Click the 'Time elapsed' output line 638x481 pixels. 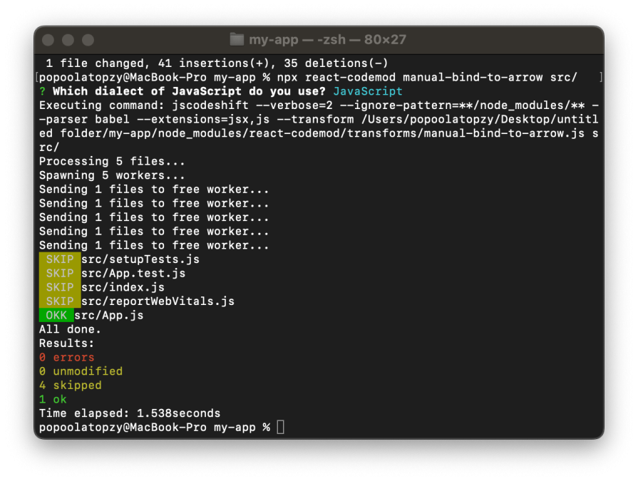[x=130, y=413]
